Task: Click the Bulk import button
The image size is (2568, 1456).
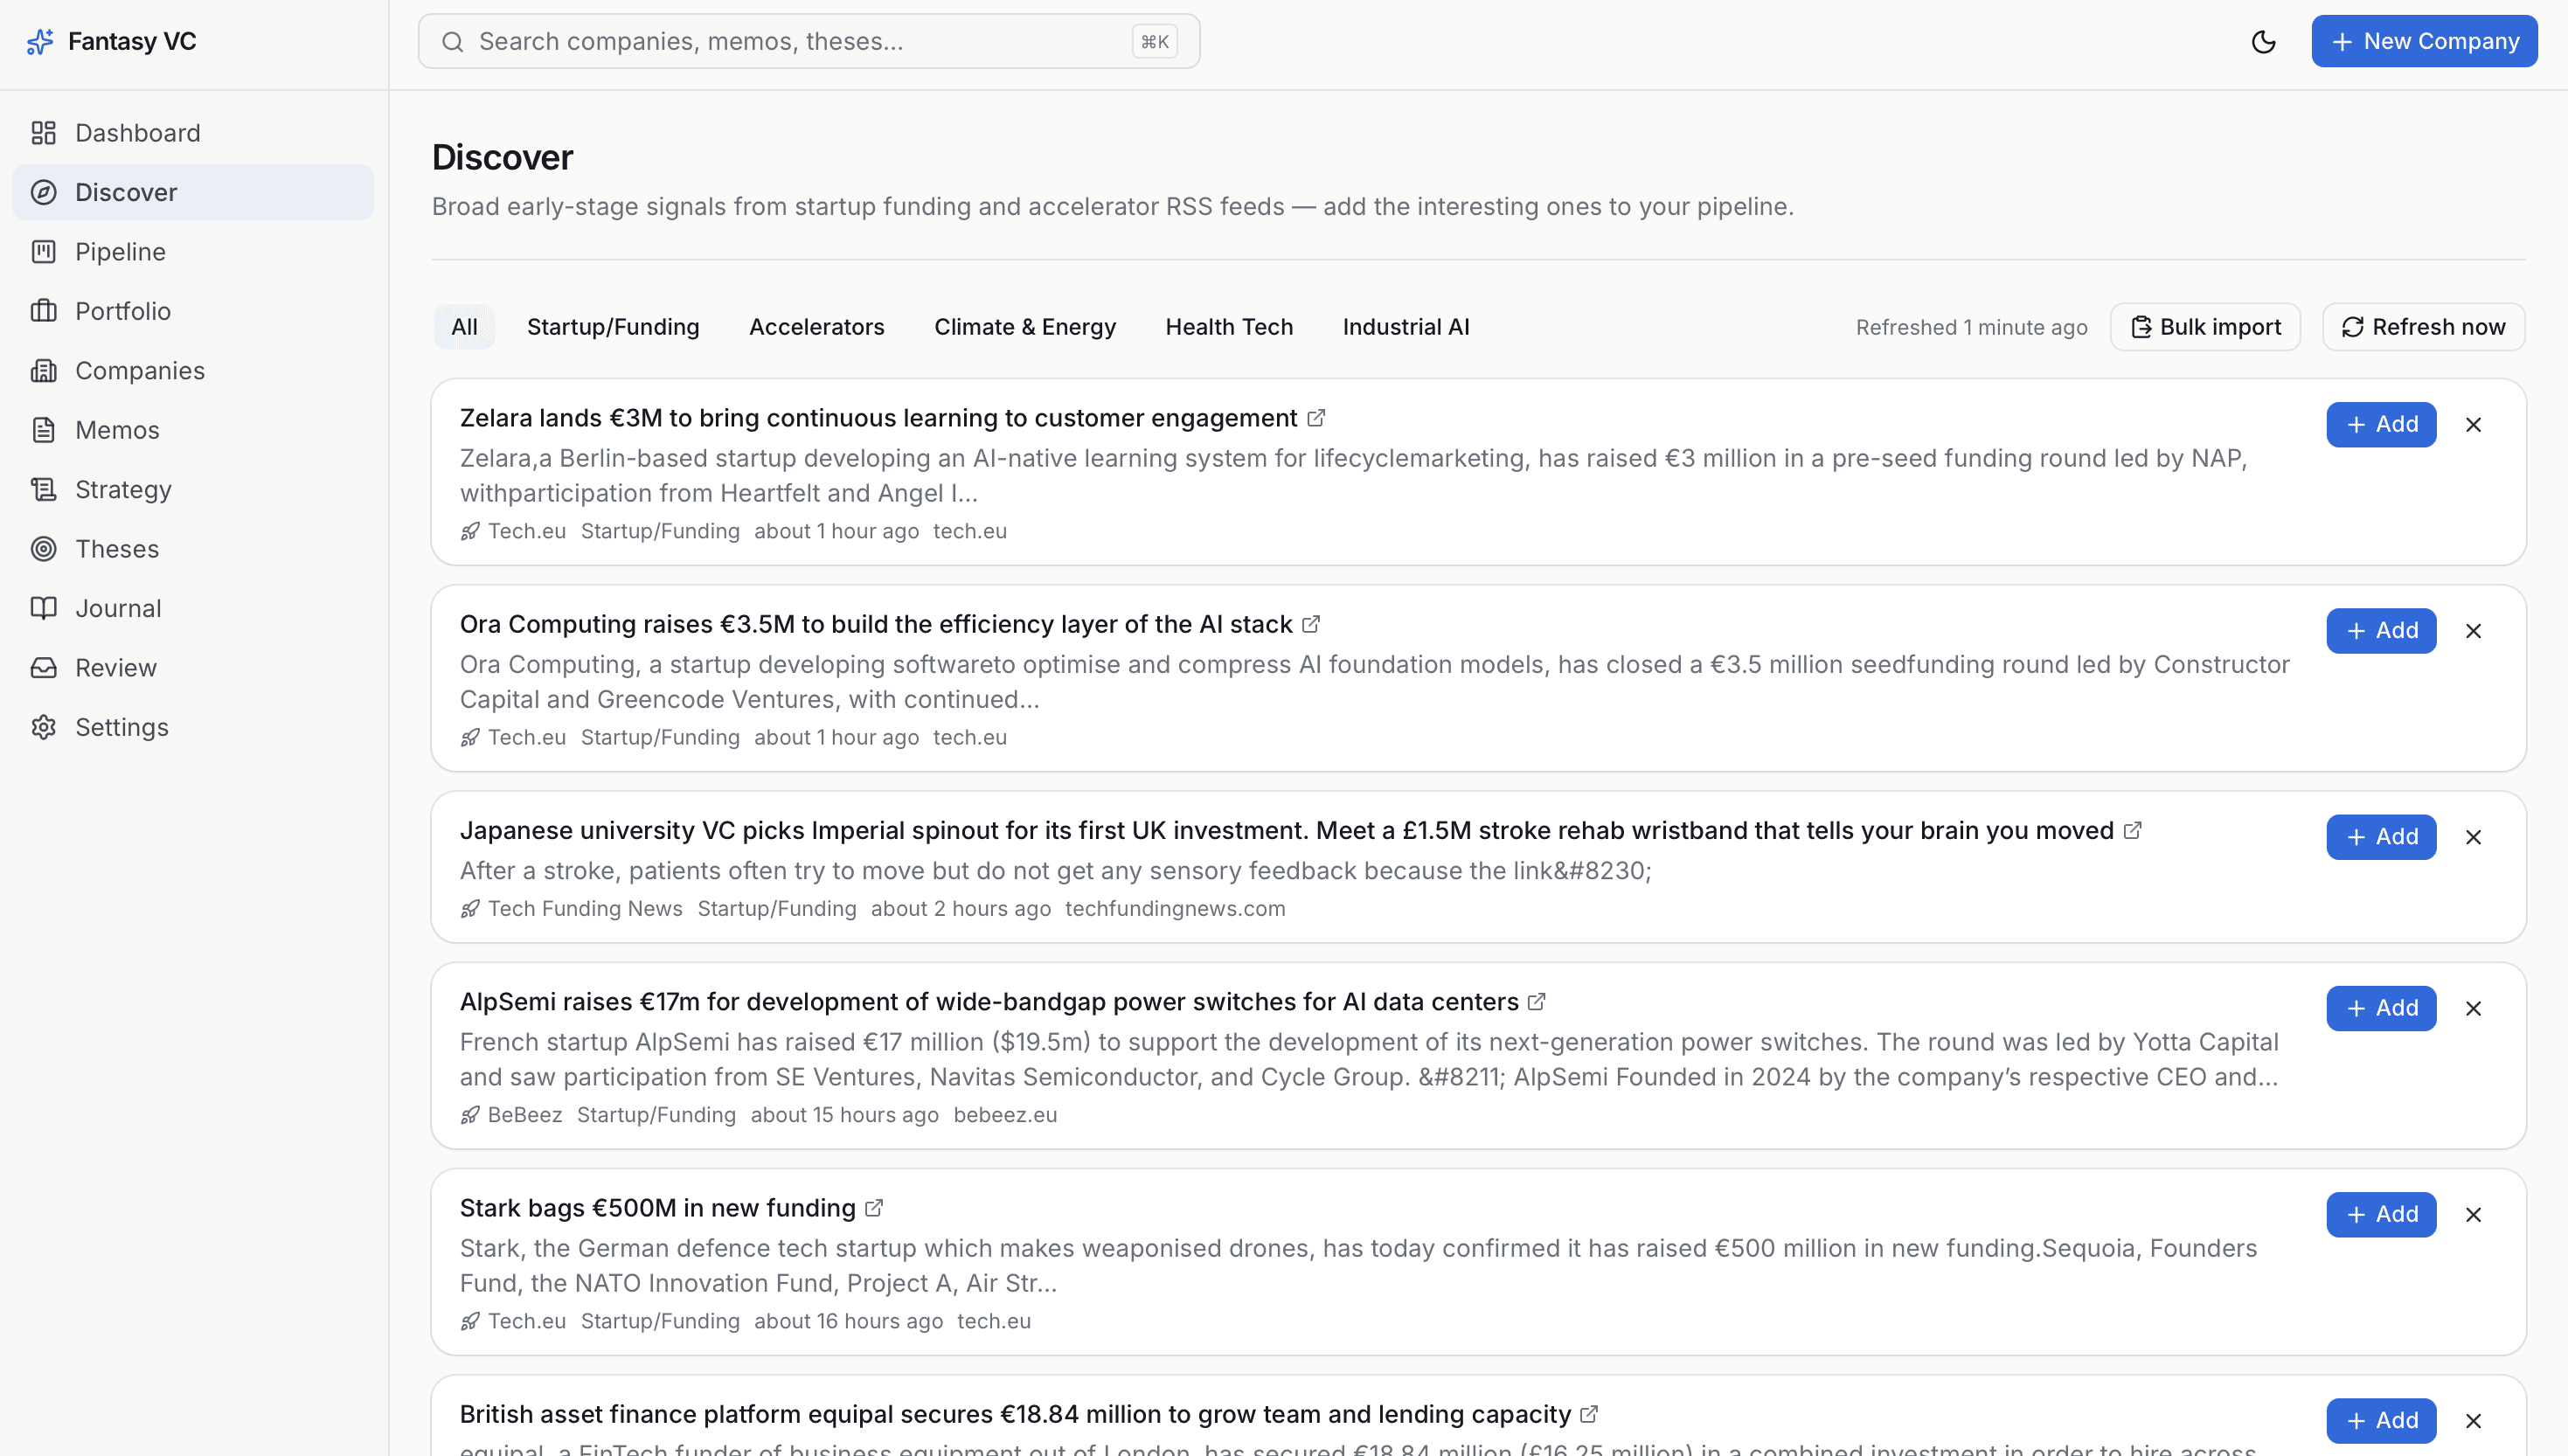Action: tap(2205, 327)
